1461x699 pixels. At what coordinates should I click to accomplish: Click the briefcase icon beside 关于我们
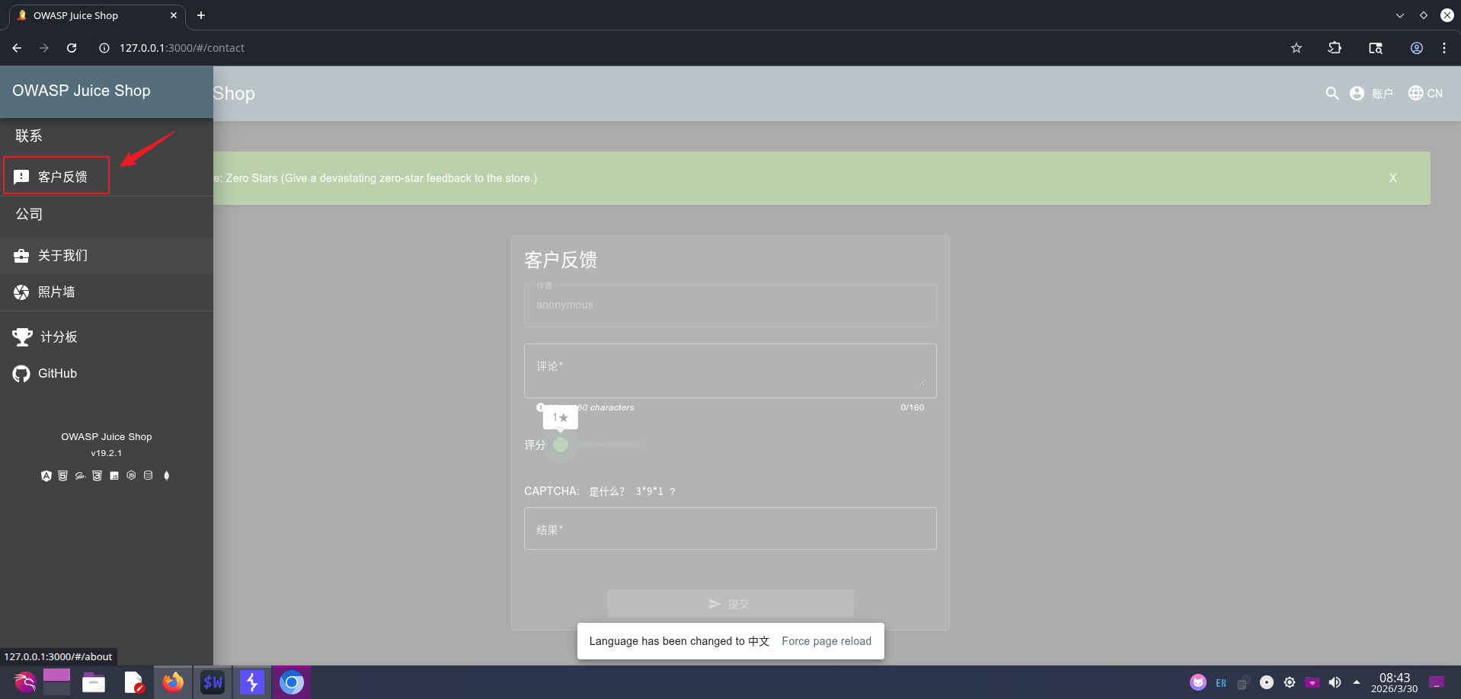point(21,256)
